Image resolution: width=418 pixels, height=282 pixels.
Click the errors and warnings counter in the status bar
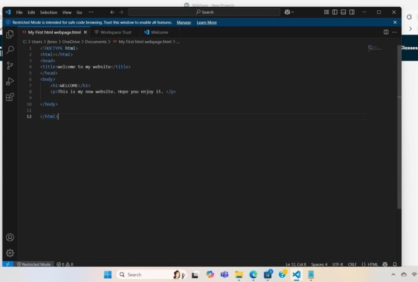(65, 264)
